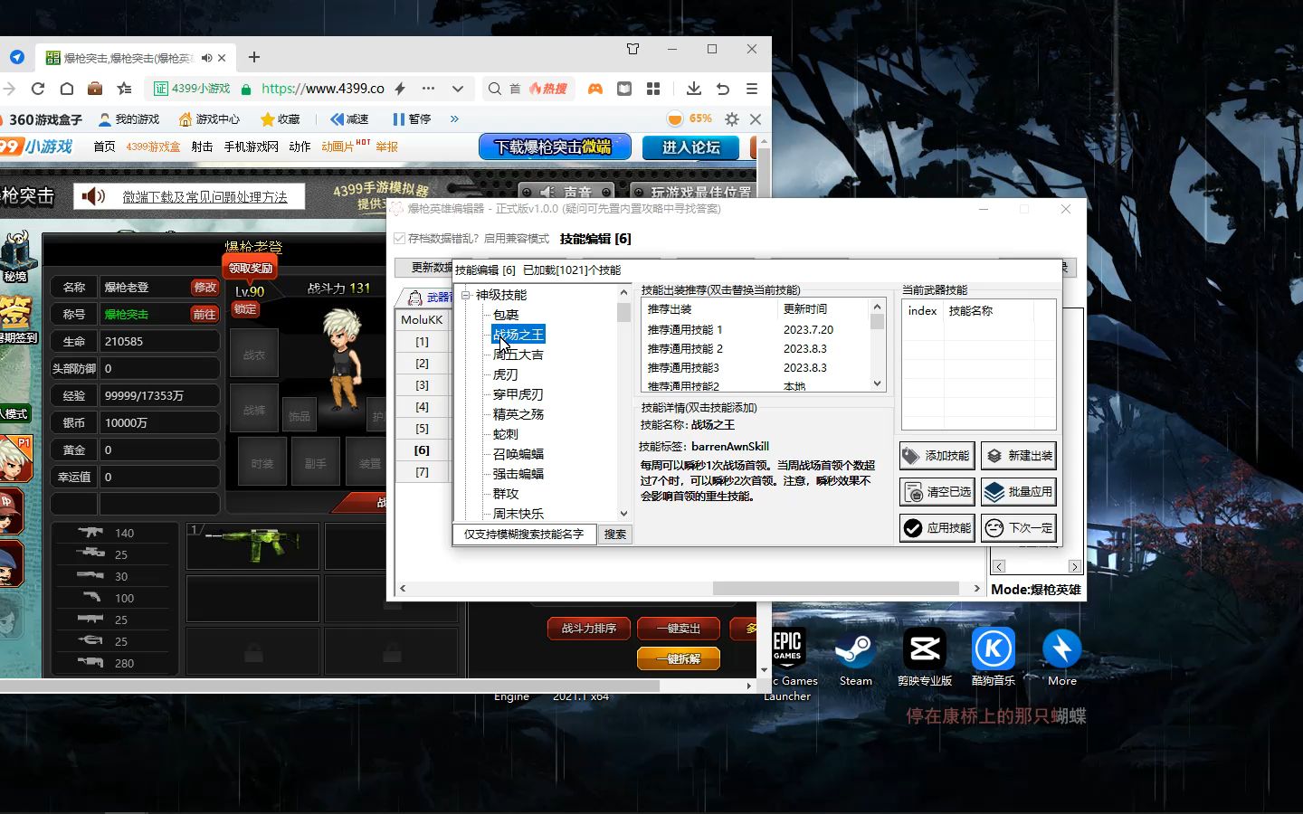Open the browser home page icon

click(67, 89)
